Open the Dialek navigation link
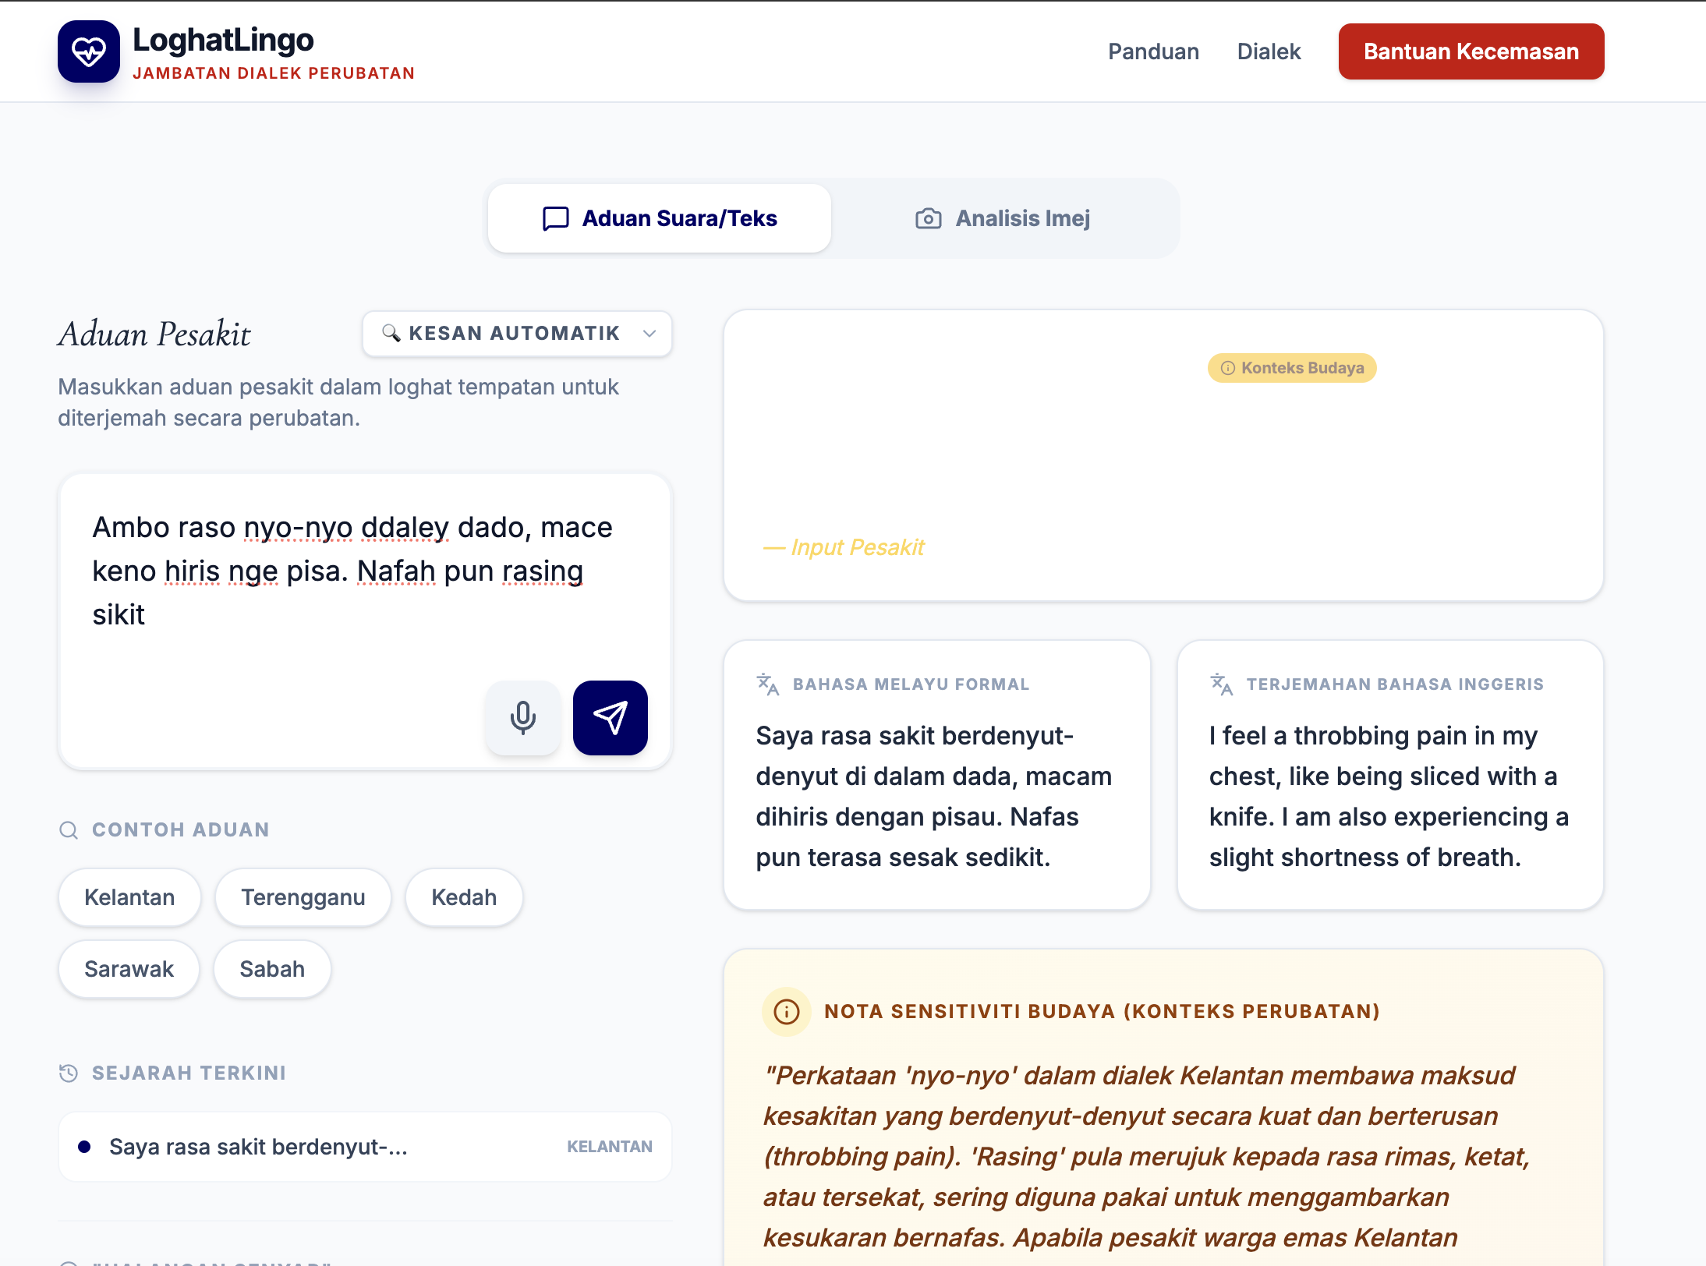Viewport: 1706px width, 1266px height. coord(1269,51)
